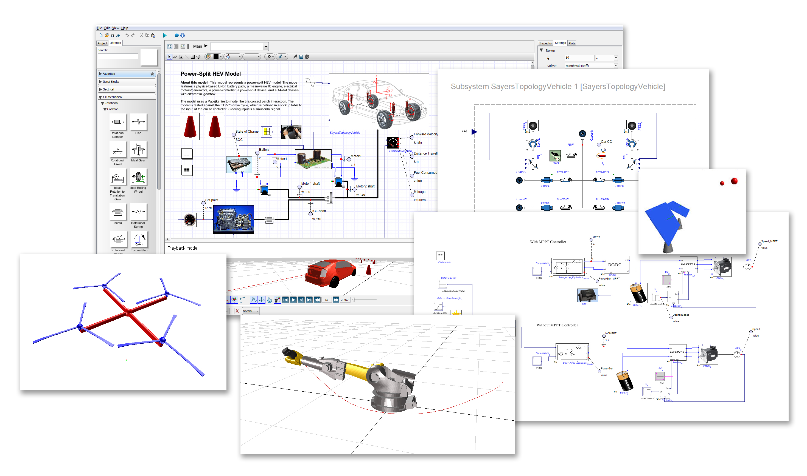Jump to animation start
Screen dimensions: 807x476
[x=285, y=300]
